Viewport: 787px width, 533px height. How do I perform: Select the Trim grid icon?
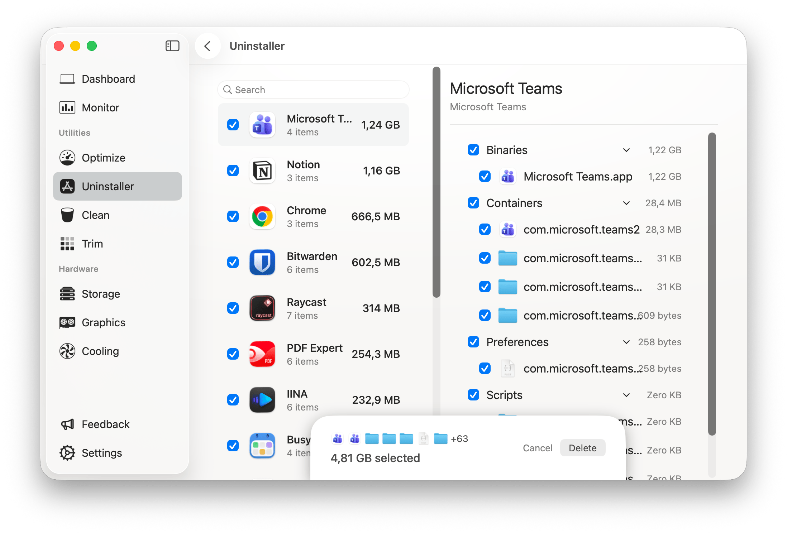67,244
